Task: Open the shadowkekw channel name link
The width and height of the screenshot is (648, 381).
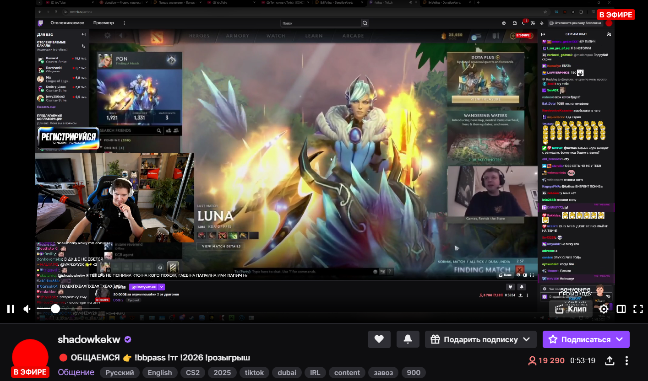Action: click(x=89, y=339)
